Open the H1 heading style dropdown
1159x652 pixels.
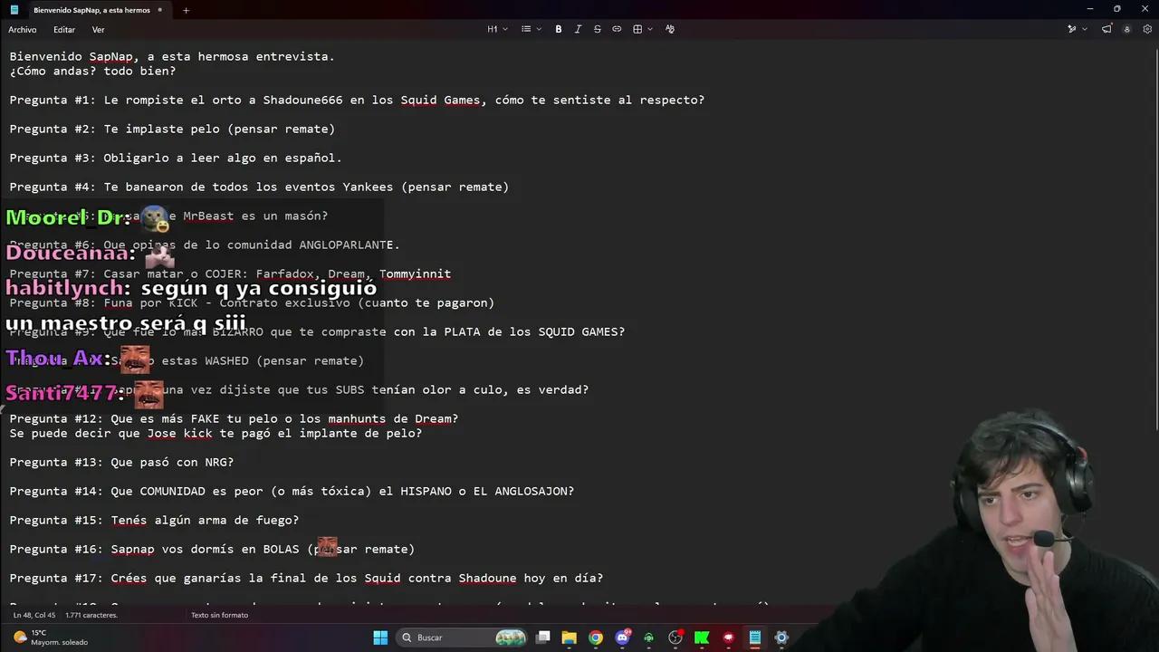pyautogui.click(x=496, y=29)
